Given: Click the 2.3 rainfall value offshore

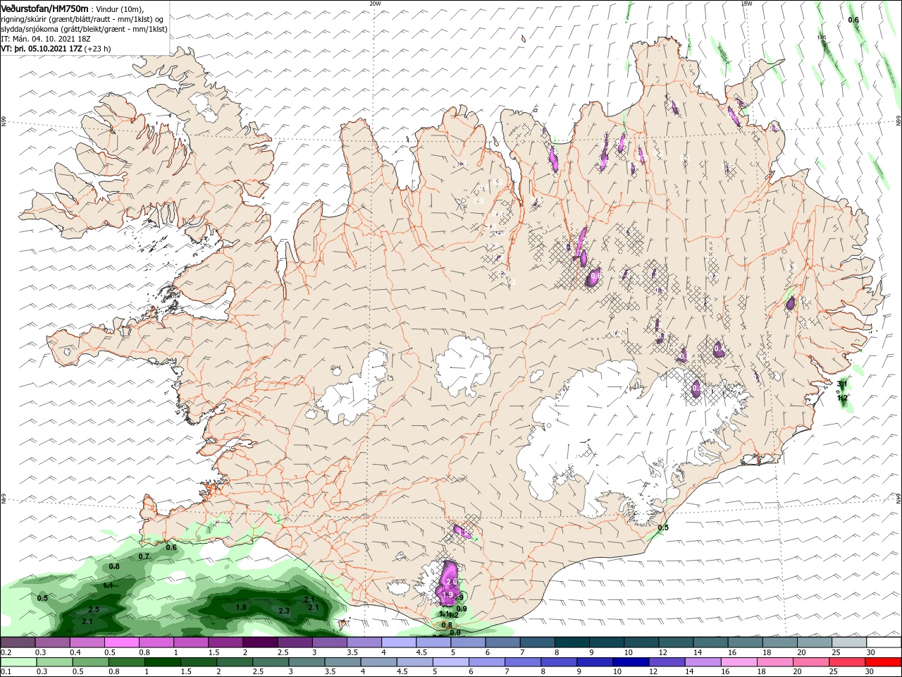Looking at the screenshot, I should tap(284, 611).
